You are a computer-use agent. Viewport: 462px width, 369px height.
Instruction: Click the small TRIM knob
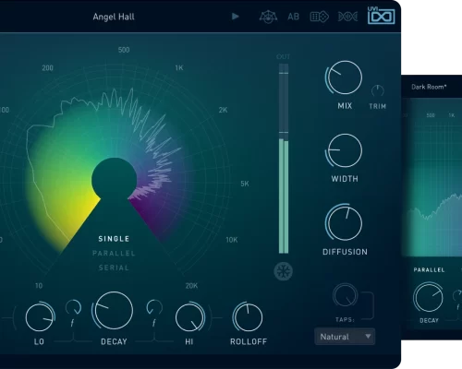tap(378, 90)
